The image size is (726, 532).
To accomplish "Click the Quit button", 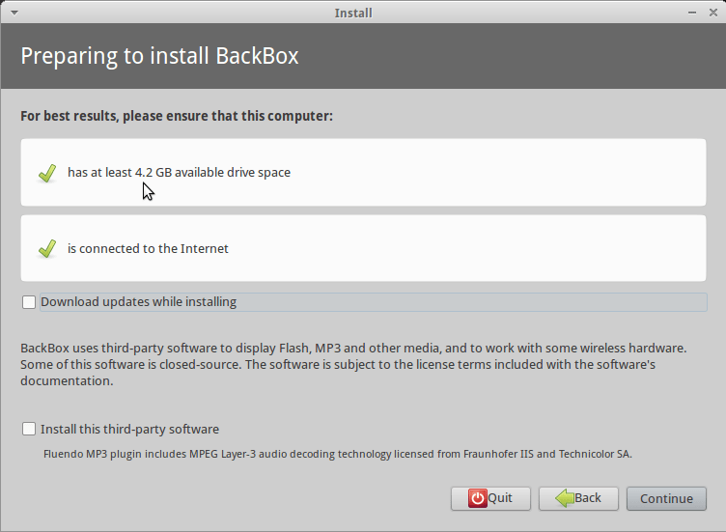I will [x=490, y=498].
